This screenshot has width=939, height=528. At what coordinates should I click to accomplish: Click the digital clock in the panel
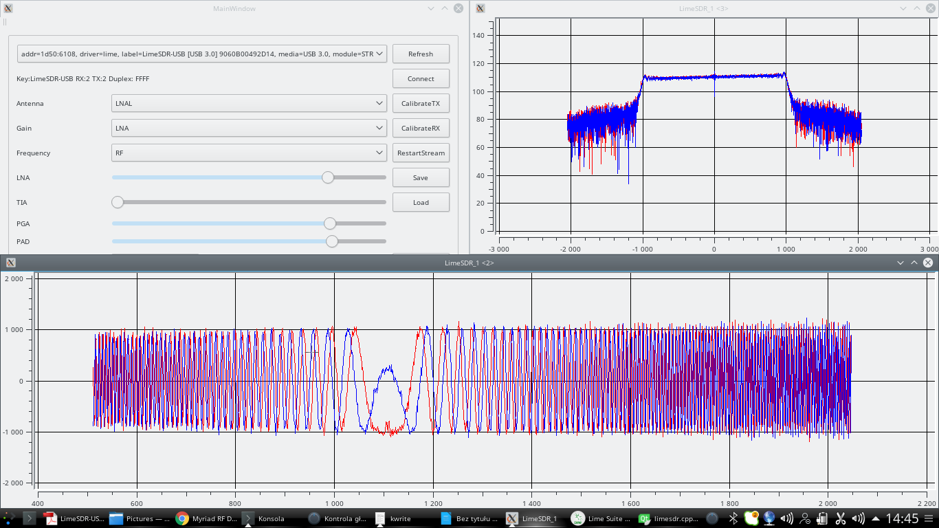(x=902, y=518)
